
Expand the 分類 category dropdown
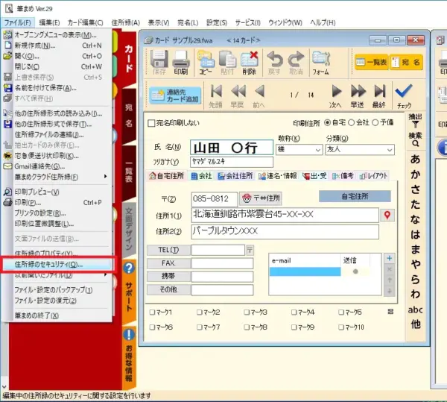[x=360, y=149]
